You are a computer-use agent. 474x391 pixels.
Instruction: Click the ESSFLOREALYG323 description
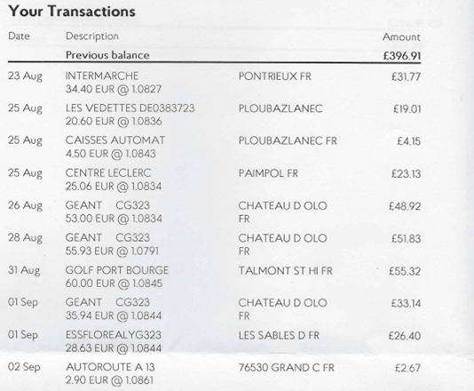pos(114,335)
